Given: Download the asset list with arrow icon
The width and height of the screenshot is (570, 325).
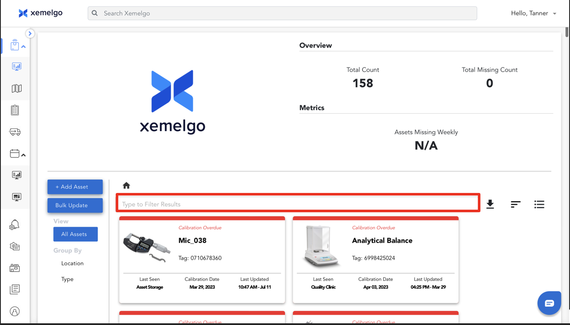Looking at the screenshot, I should point(490,205).
